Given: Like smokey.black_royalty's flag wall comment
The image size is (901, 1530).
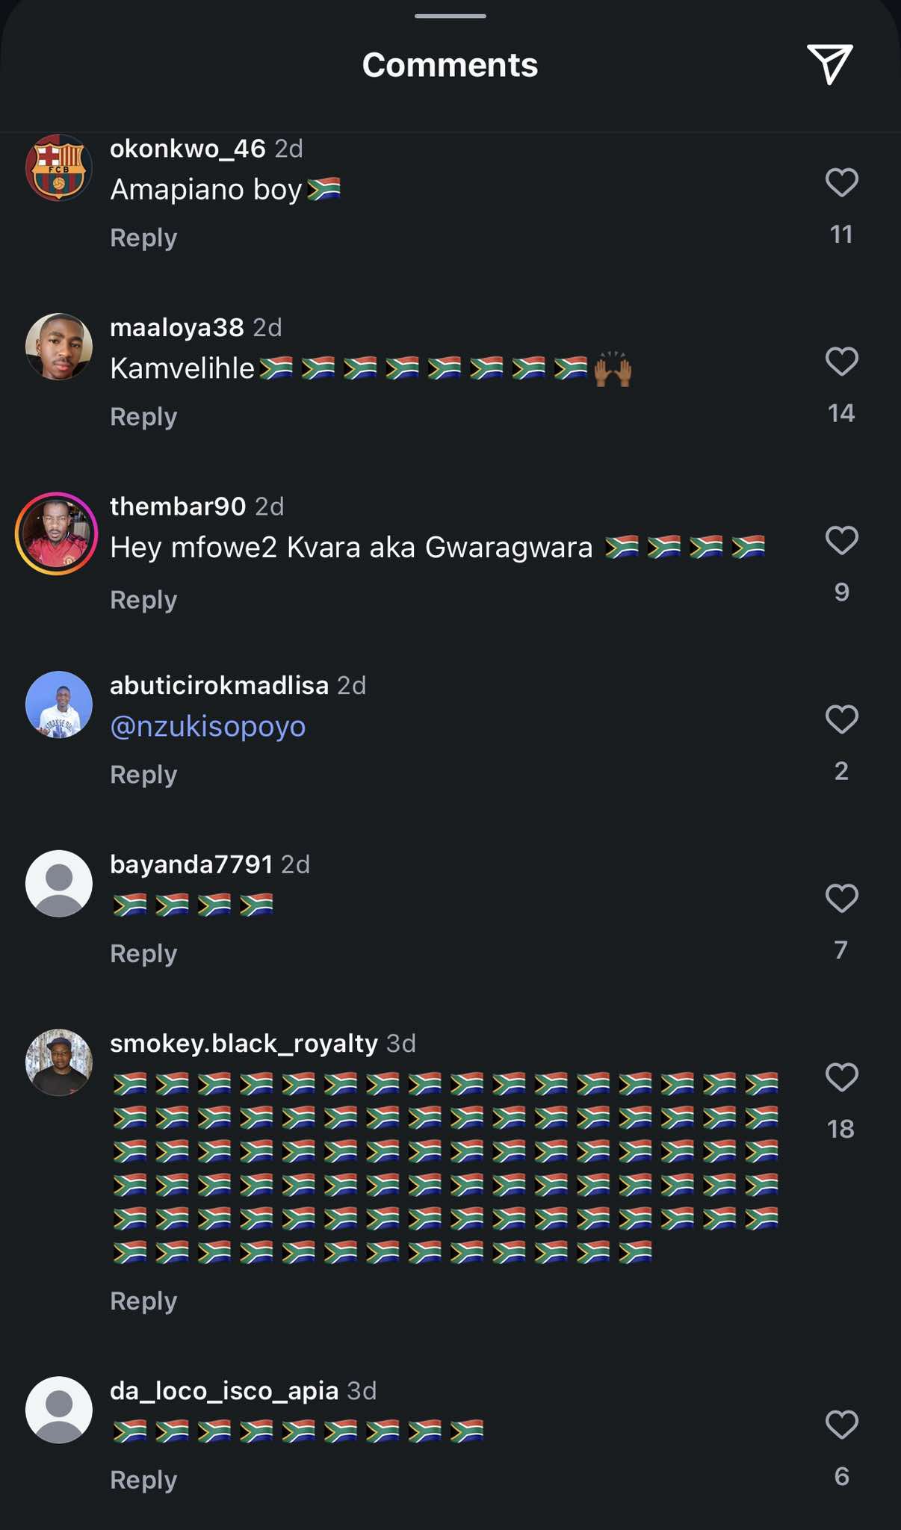Looking at the screenshot, I should (x=841, y=1077).
